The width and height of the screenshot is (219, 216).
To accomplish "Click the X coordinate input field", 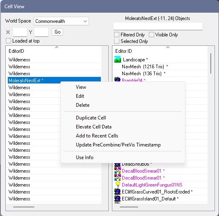I will [x=20, y=32].
